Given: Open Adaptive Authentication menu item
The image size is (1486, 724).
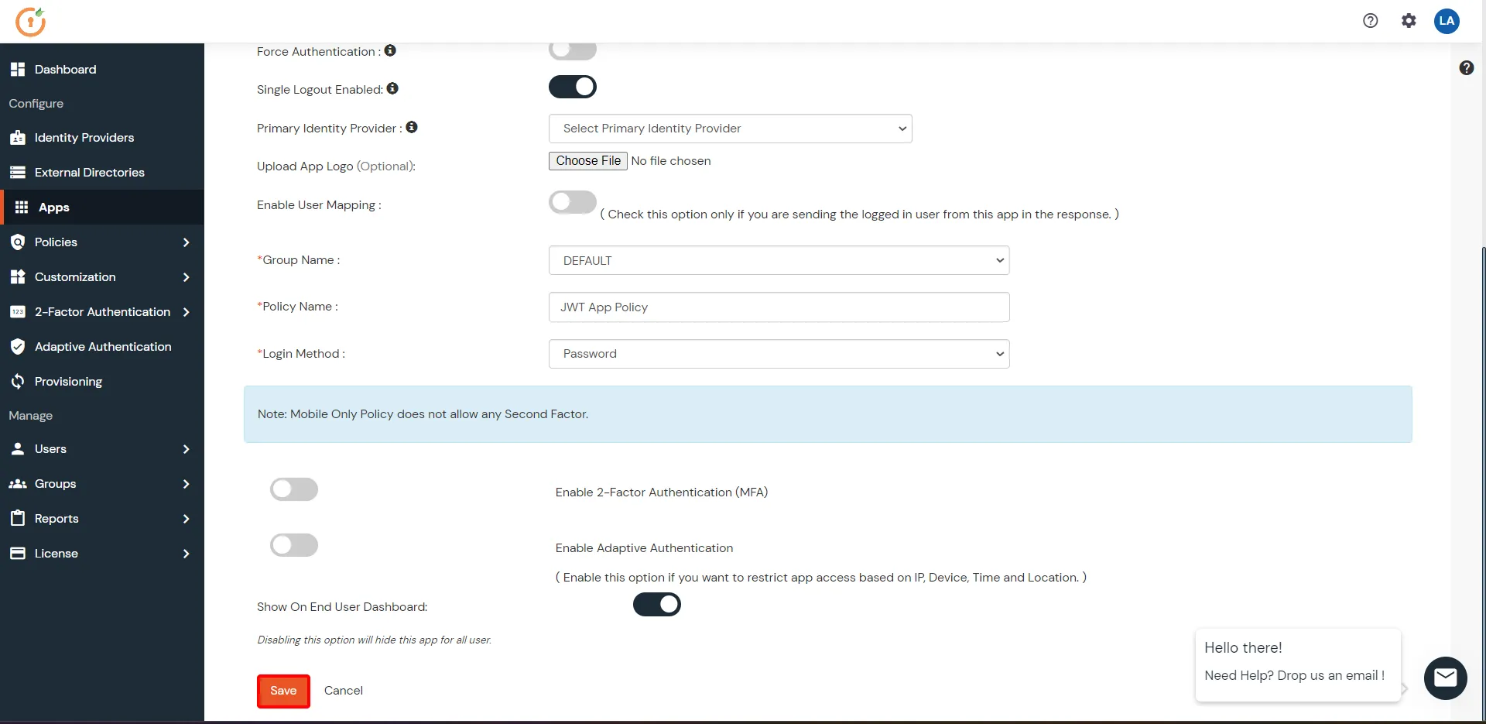Looking at the screenshot, I should coord(102,347).
